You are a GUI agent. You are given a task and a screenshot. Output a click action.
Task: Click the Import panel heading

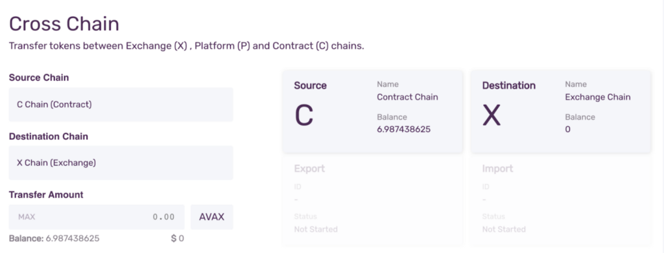[x=497, y=168]
